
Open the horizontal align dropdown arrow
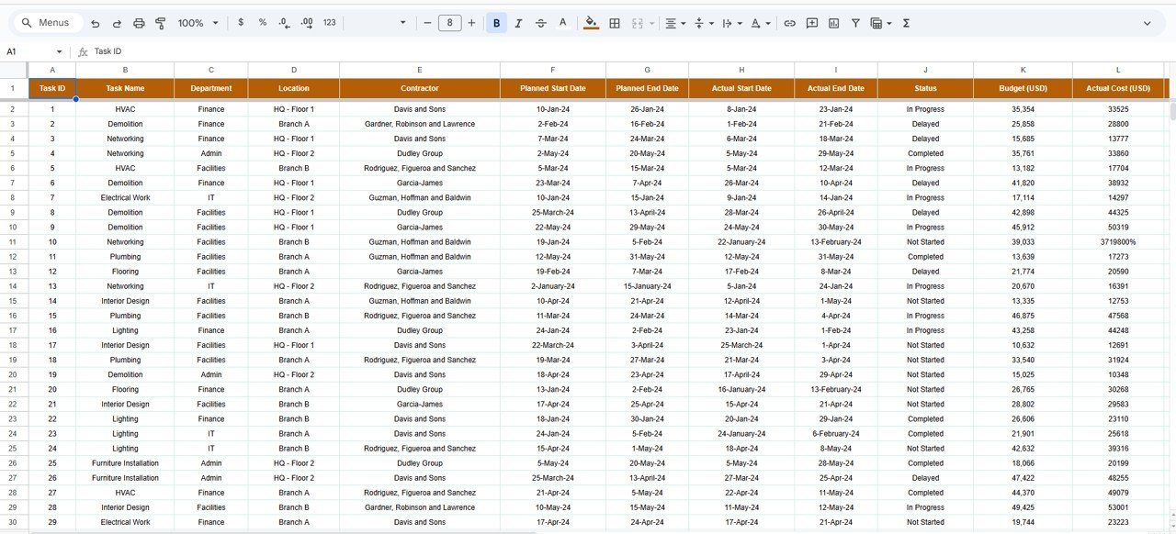click(x=682, y=23)
